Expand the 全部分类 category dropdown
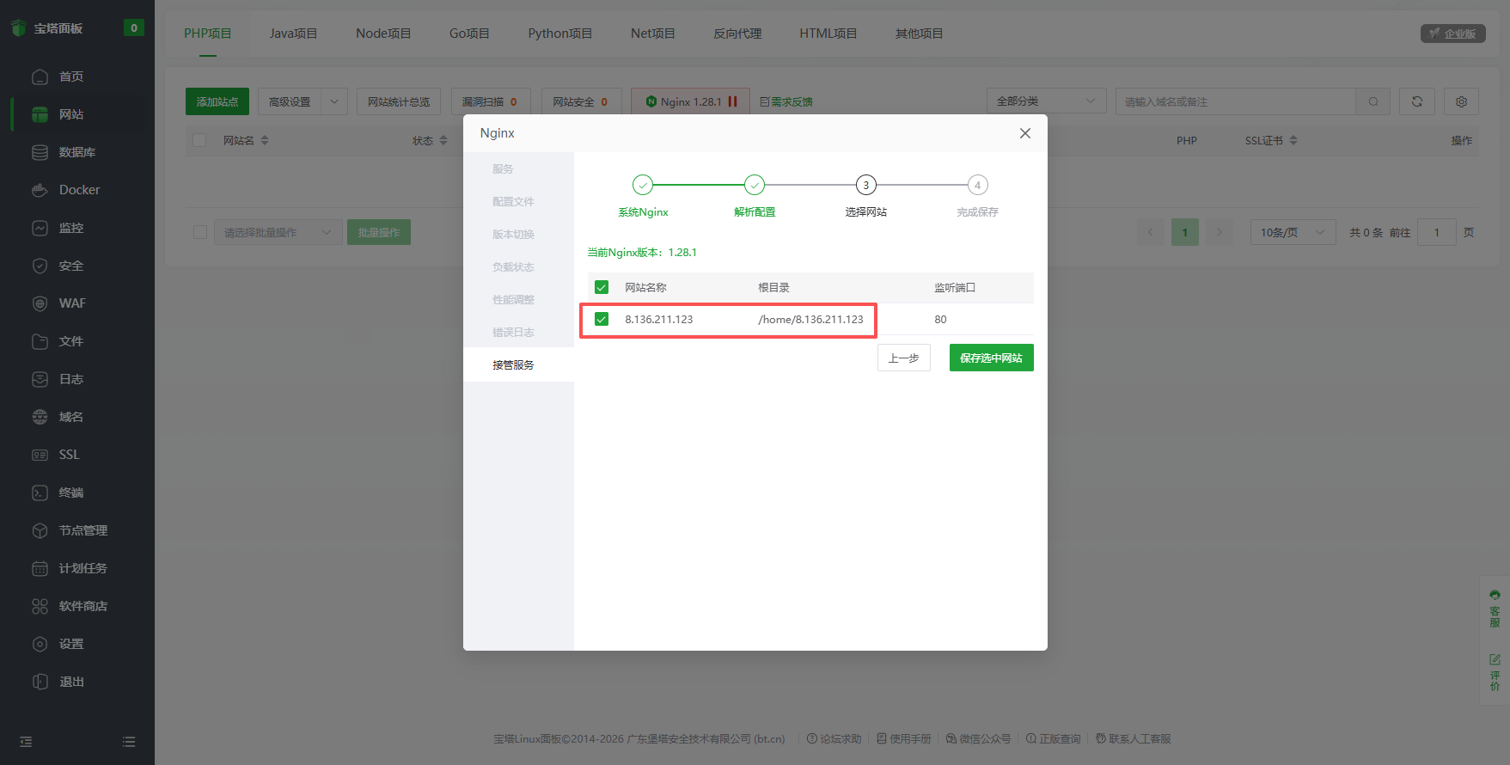This screenshot has width=1510, height=765. [1046, 101]
